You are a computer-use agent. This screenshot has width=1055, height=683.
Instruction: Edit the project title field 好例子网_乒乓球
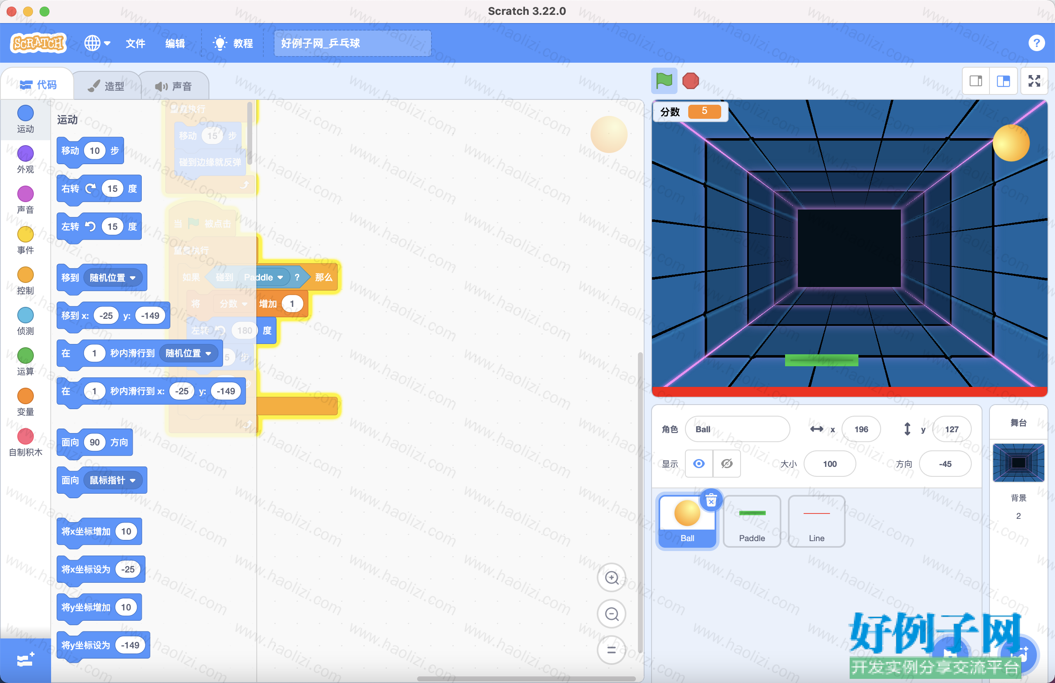click(x=352, y=43)
